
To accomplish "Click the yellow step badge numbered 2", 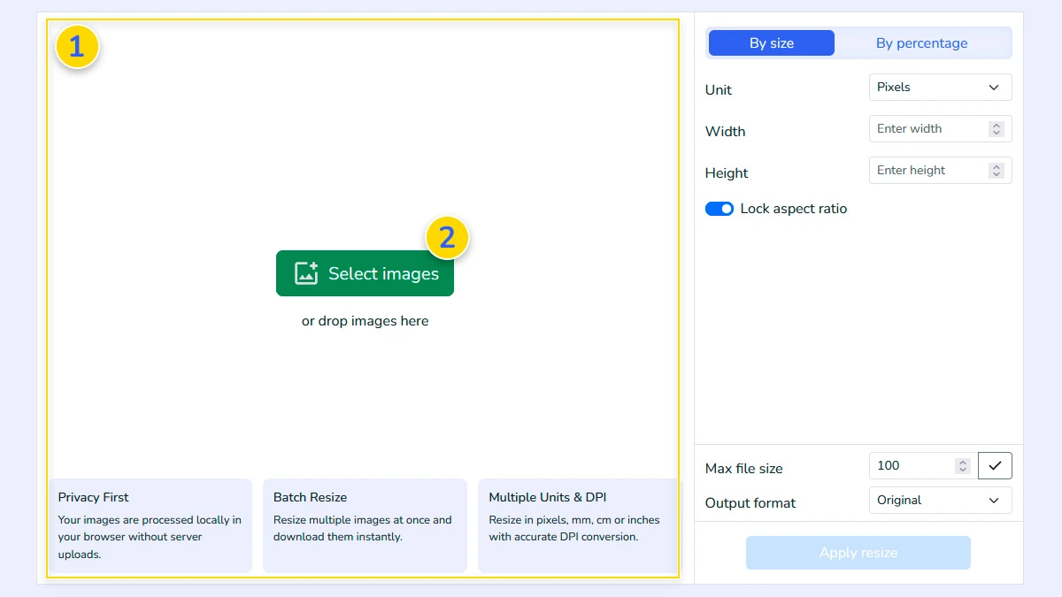I will click(447, 237).
